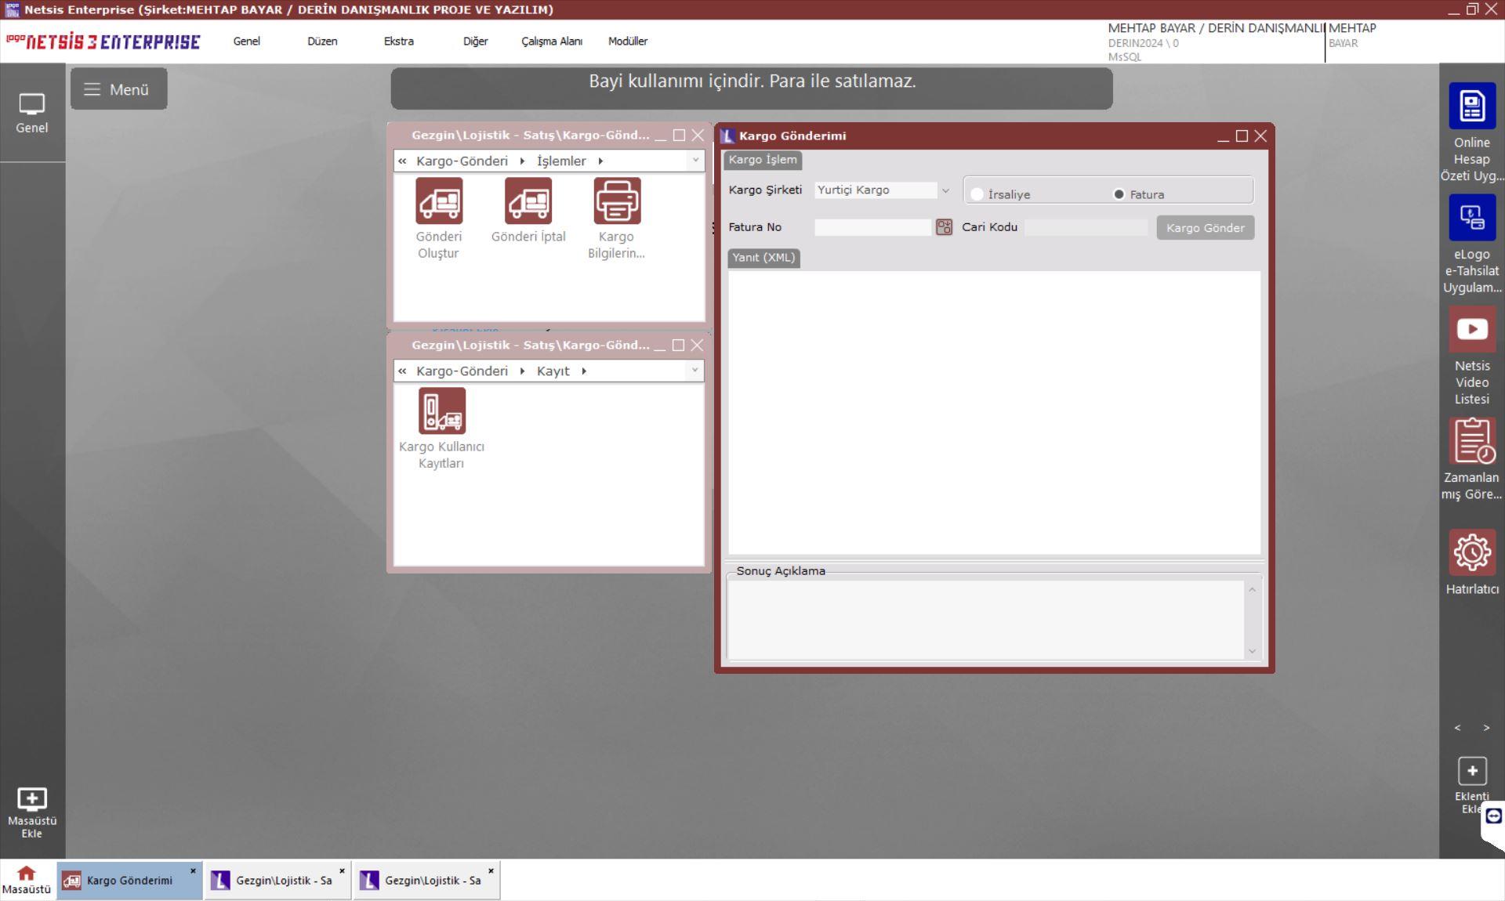Click the Sonuç Açıklama text box
Screen dimensions: 1505x901
click(986, 620)
